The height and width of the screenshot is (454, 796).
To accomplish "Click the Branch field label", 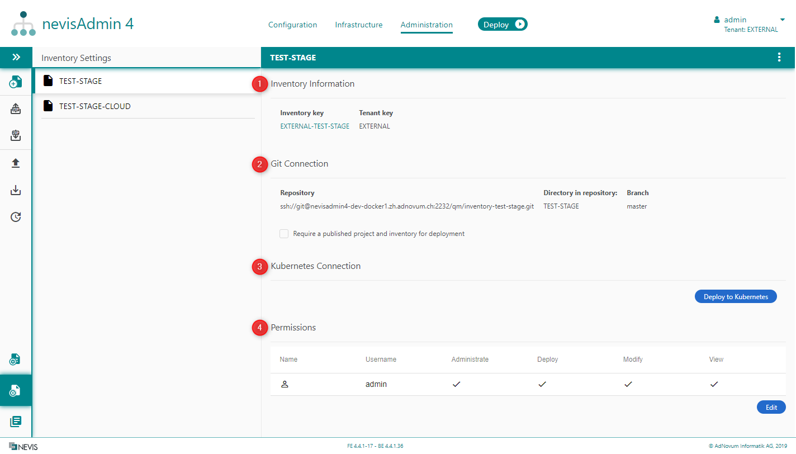I will coord(638,193).
